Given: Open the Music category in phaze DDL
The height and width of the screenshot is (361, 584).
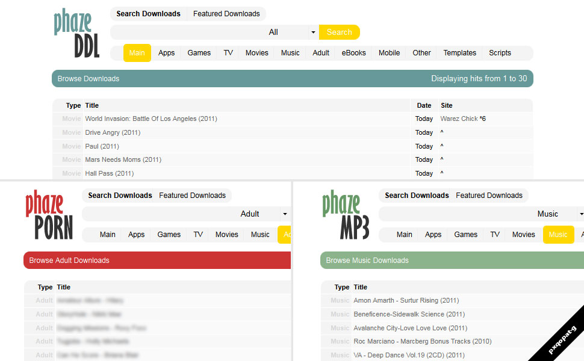Looking at the screenshot, I should [x=290, y=53].
